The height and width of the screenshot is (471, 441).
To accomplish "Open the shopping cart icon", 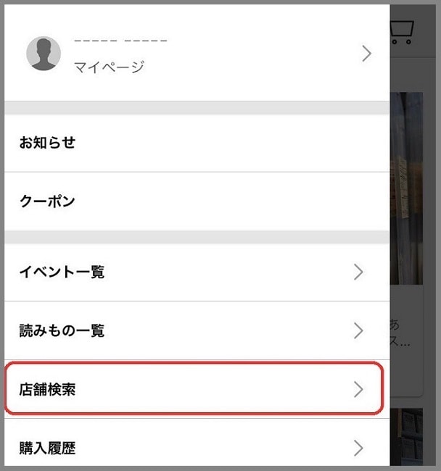I will pyautogui.click(x=402, y=31).
